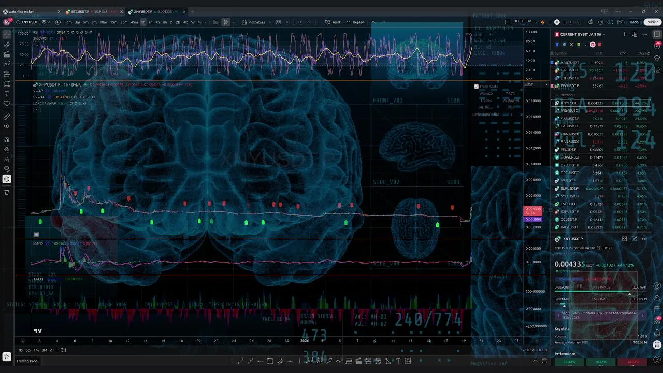Activate the zoom in tool

coord(7,126)
